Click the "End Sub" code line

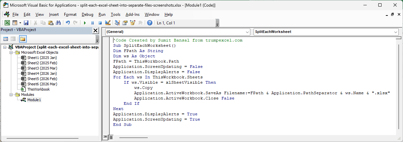click(122, 125)
